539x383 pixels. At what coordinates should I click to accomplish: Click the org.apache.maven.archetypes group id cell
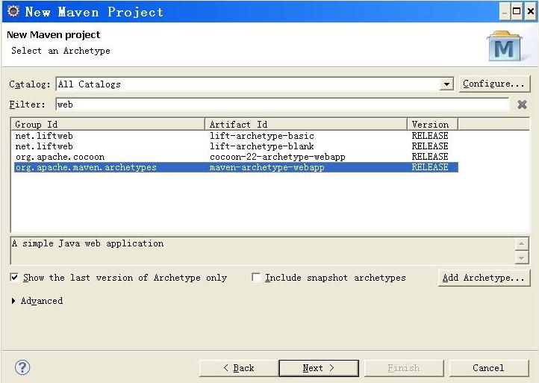click(86, 167)
